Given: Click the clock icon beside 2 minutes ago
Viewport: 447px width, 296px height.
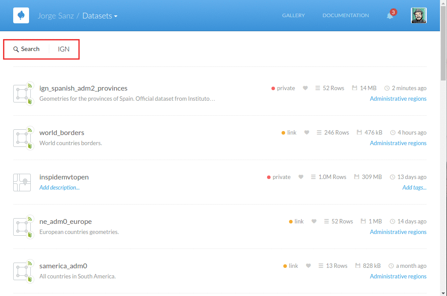Looking at the screenshot, I should click(x=387, y=88).
